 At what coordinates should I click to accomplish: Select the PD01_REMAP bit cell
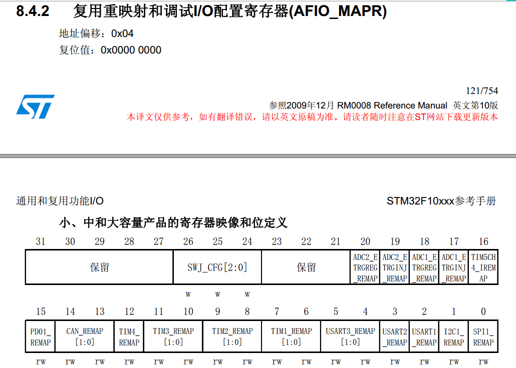41,337
